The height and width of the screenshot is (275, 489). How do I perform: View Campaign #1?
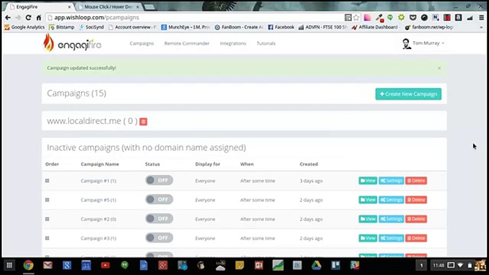pos(368,181)
